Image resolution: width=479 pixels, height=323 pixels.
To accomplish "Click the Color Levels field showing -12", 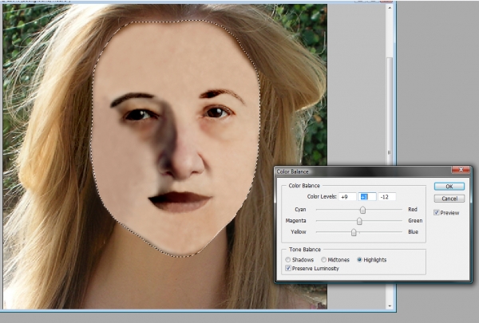I will click(x=387, y=197).
